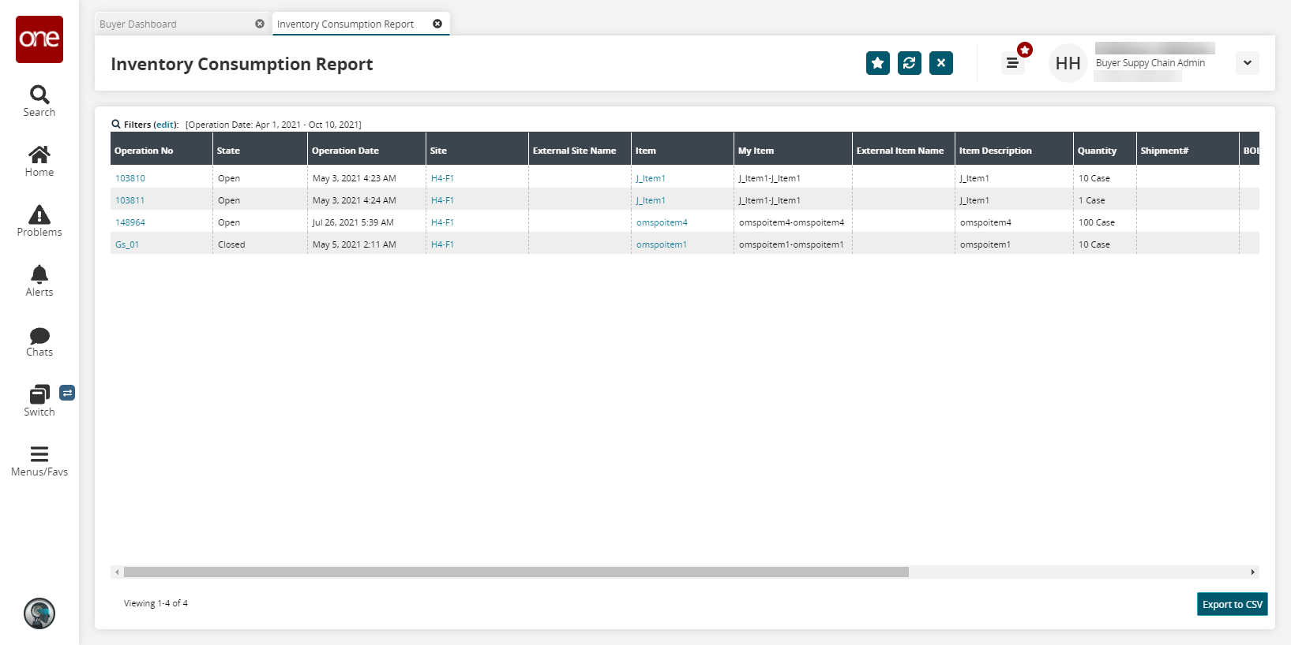Click the Search icon in sidebar
1291x645 pixels.
(39, 95)
